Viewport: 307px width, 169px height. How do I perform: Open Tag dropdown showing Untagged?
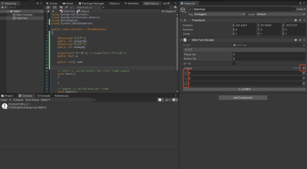click(x=219, y=14)
